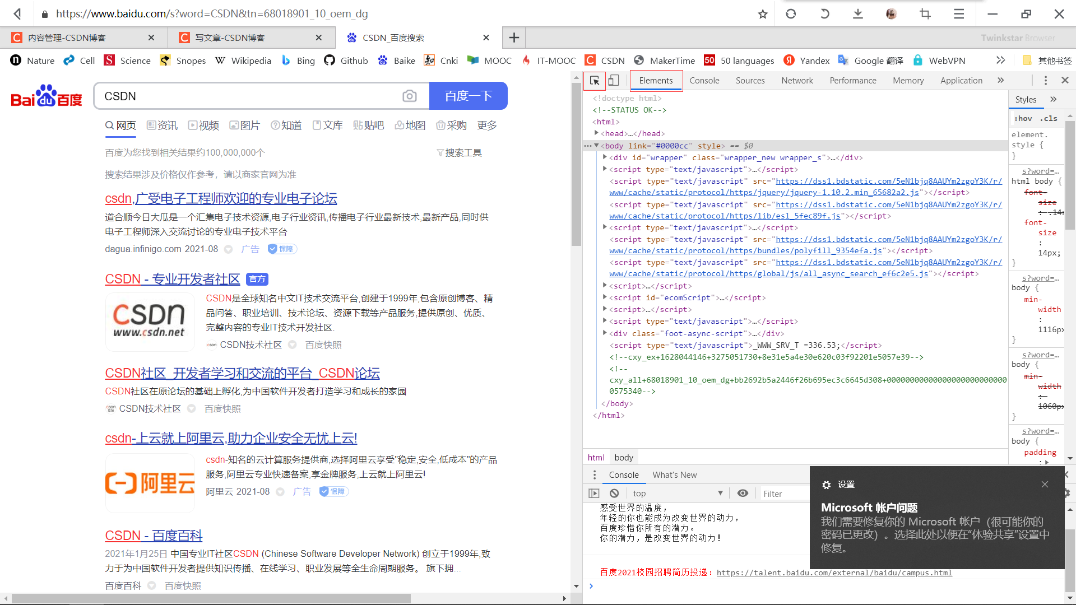Open the browser hamburger menu
1076x605 pixels.
point(959,13)
